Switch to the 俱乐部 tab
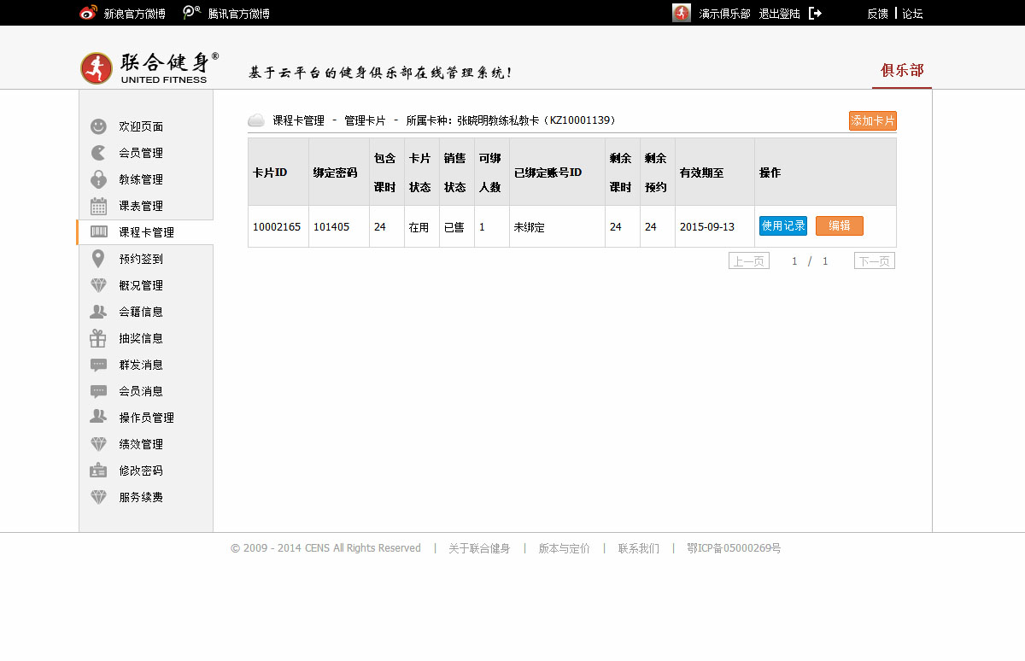1025x661 pixels. [x=902, y=70]
